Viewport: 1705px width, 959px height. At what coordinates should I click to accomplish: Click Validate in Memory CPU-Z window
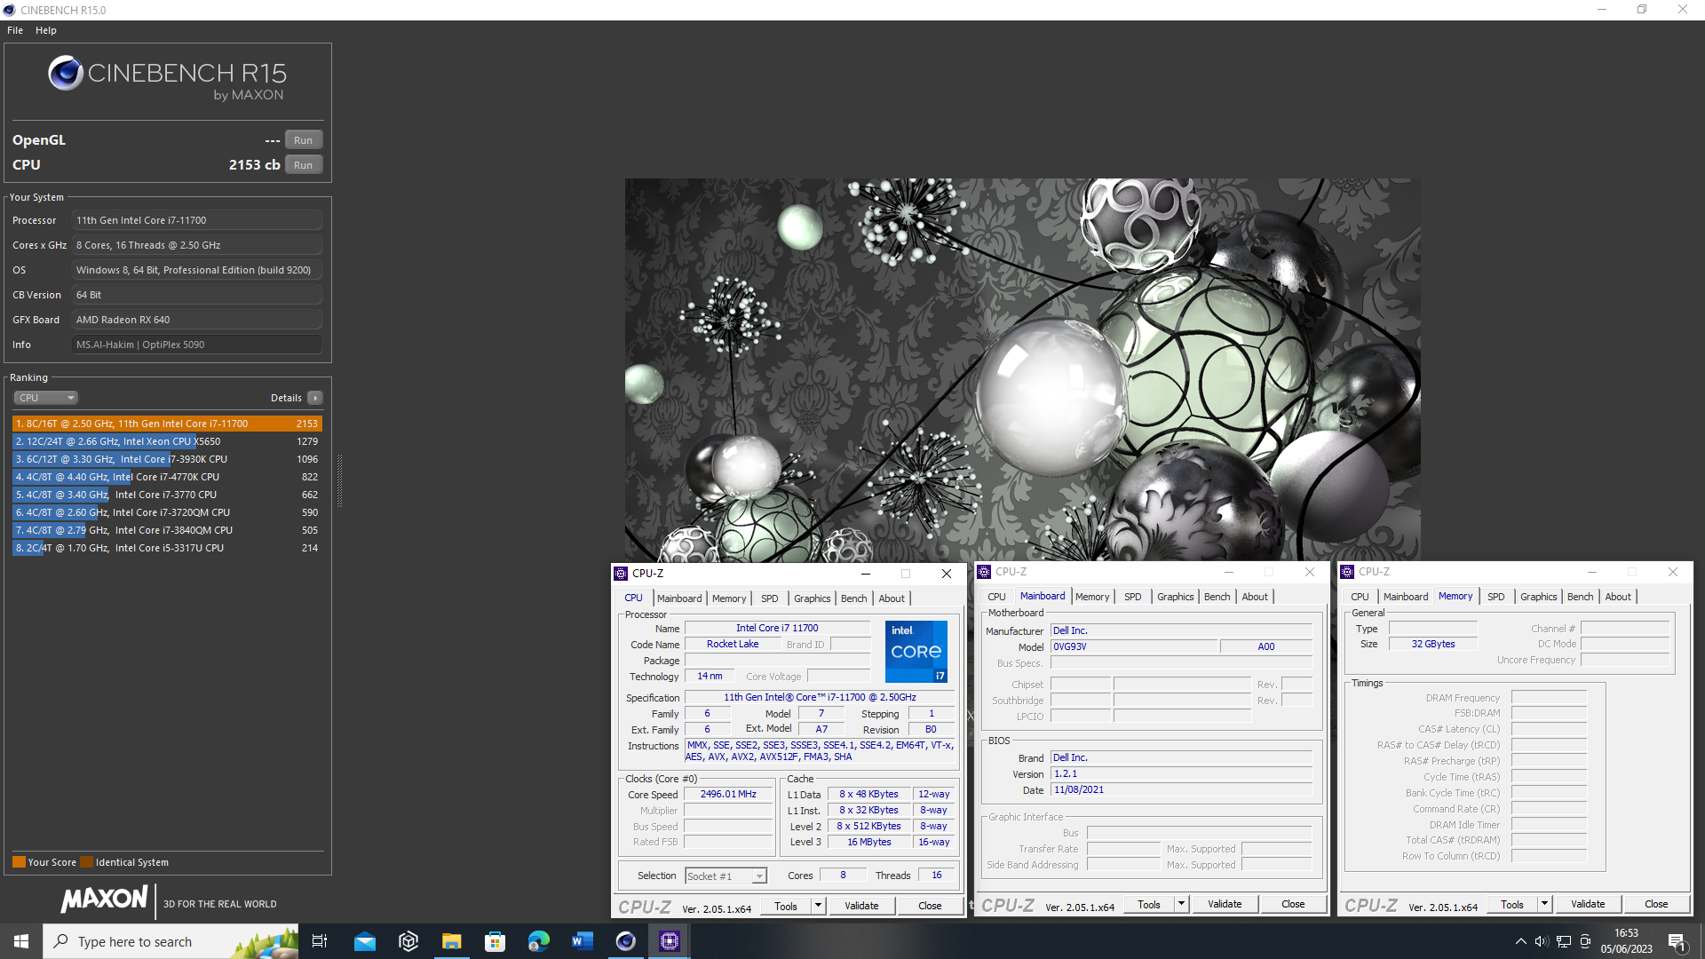point(1588,904)
